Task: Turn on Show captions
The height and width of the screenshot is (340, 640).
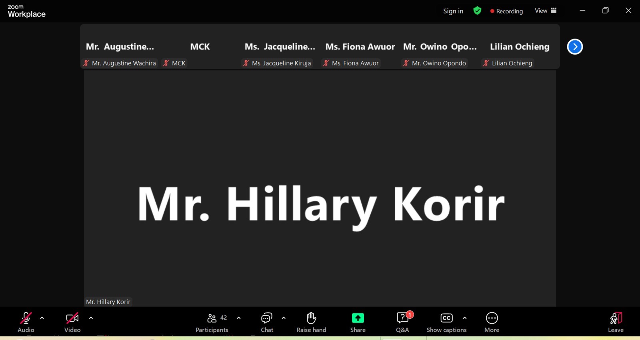Action: [x=447, y=322]
